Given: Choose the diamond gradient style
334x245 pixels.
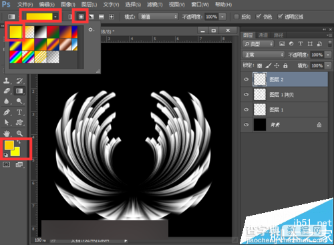Looking at the screenshot, I should [112, 17].
